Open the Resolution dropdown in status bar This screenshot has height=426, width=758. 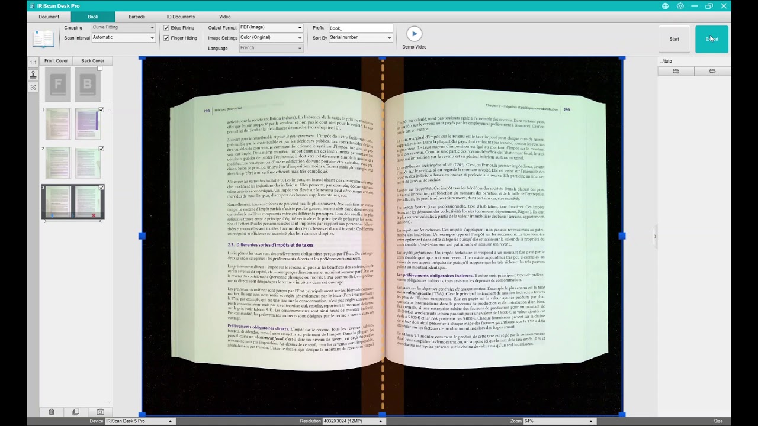click(354, 421)
